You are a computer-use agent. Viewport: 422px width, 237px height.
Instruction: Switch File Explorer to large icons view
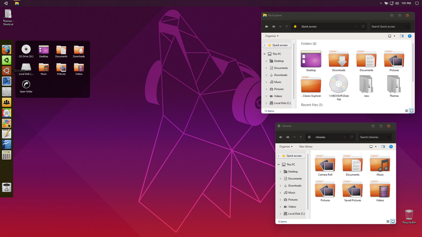point(412,111)
